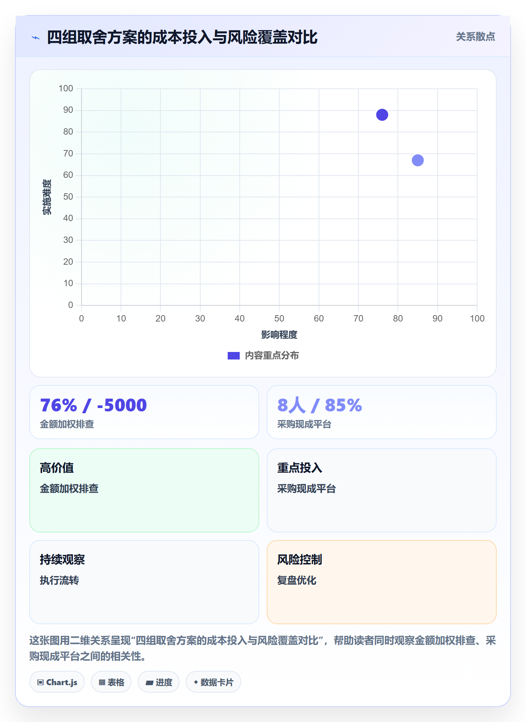
Task: Select the 表格 tag
Action: (x=111, y=682)
